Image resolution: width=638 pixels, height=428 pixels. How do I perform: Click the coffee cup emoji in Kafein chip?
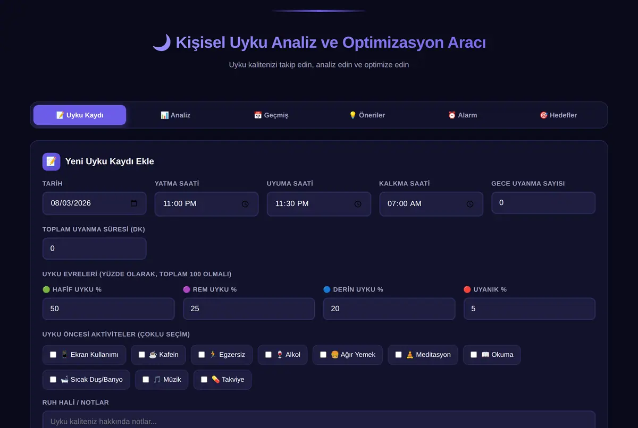tap(153, 355)
